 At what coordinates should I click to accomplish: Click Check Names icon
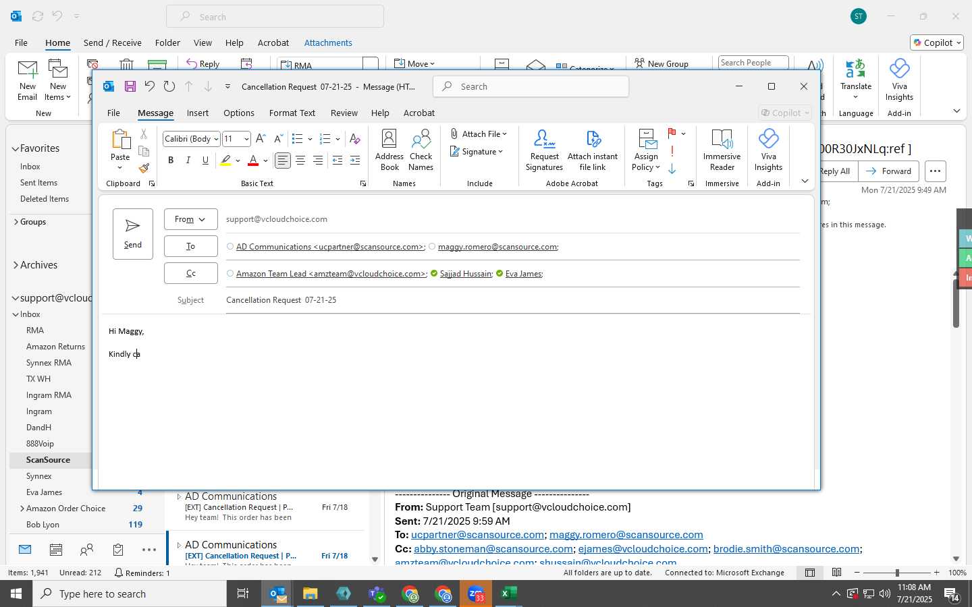(x=421, y=150)
